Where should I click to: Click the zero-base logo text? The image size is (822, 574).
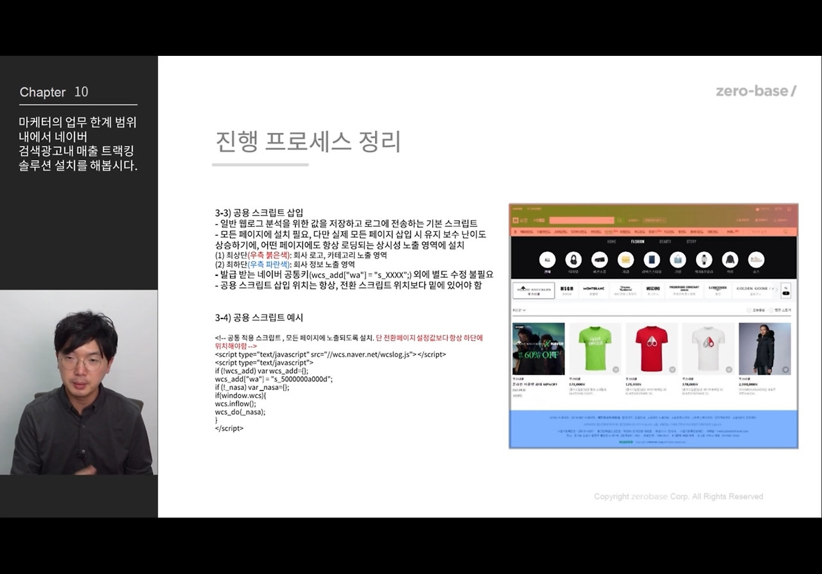tap(756, 91)
